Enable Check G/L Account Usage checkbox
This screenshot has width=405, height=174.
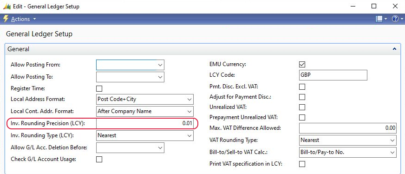point(99,159)
